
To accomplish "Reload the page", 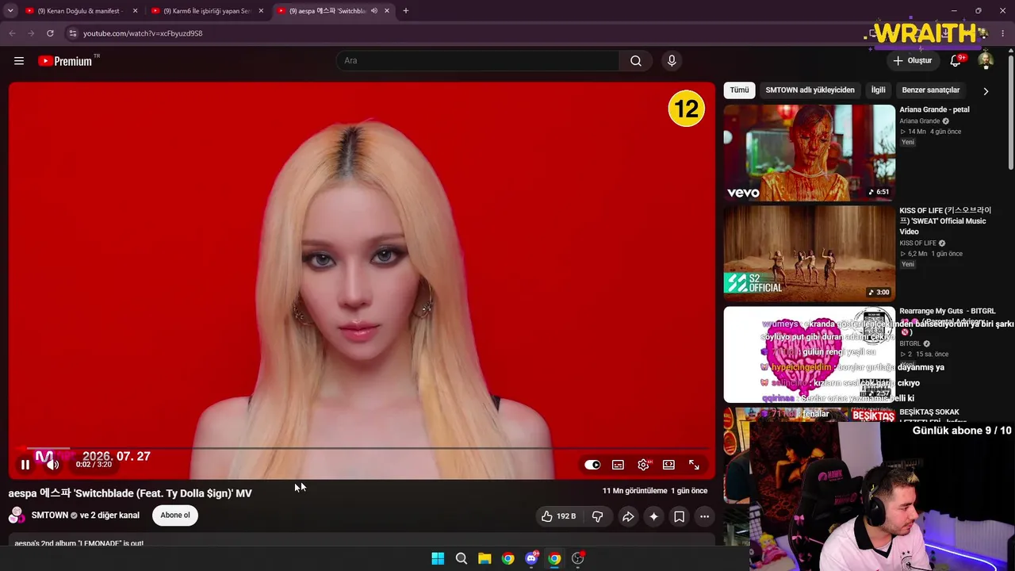I will pyautogui.click(x=50, y=33).
